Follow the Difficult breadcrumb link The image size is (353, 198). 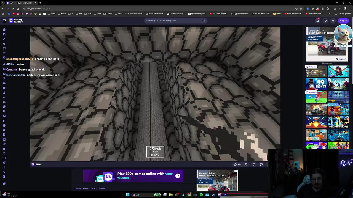click(x=94, y=188)
